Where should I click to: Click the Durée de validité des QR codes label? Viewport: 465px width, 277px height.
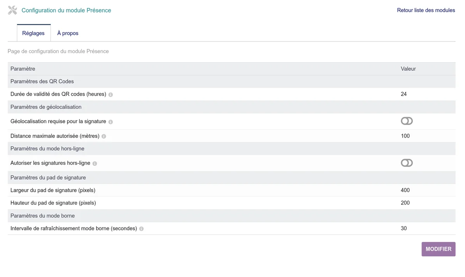point(58,94)
